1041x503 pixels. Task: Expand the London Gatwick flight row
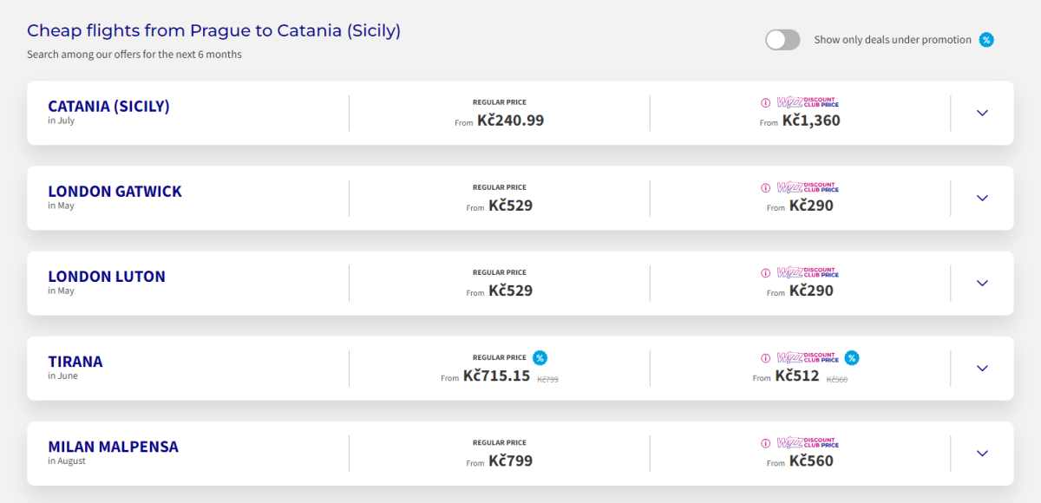coord(982,198)
